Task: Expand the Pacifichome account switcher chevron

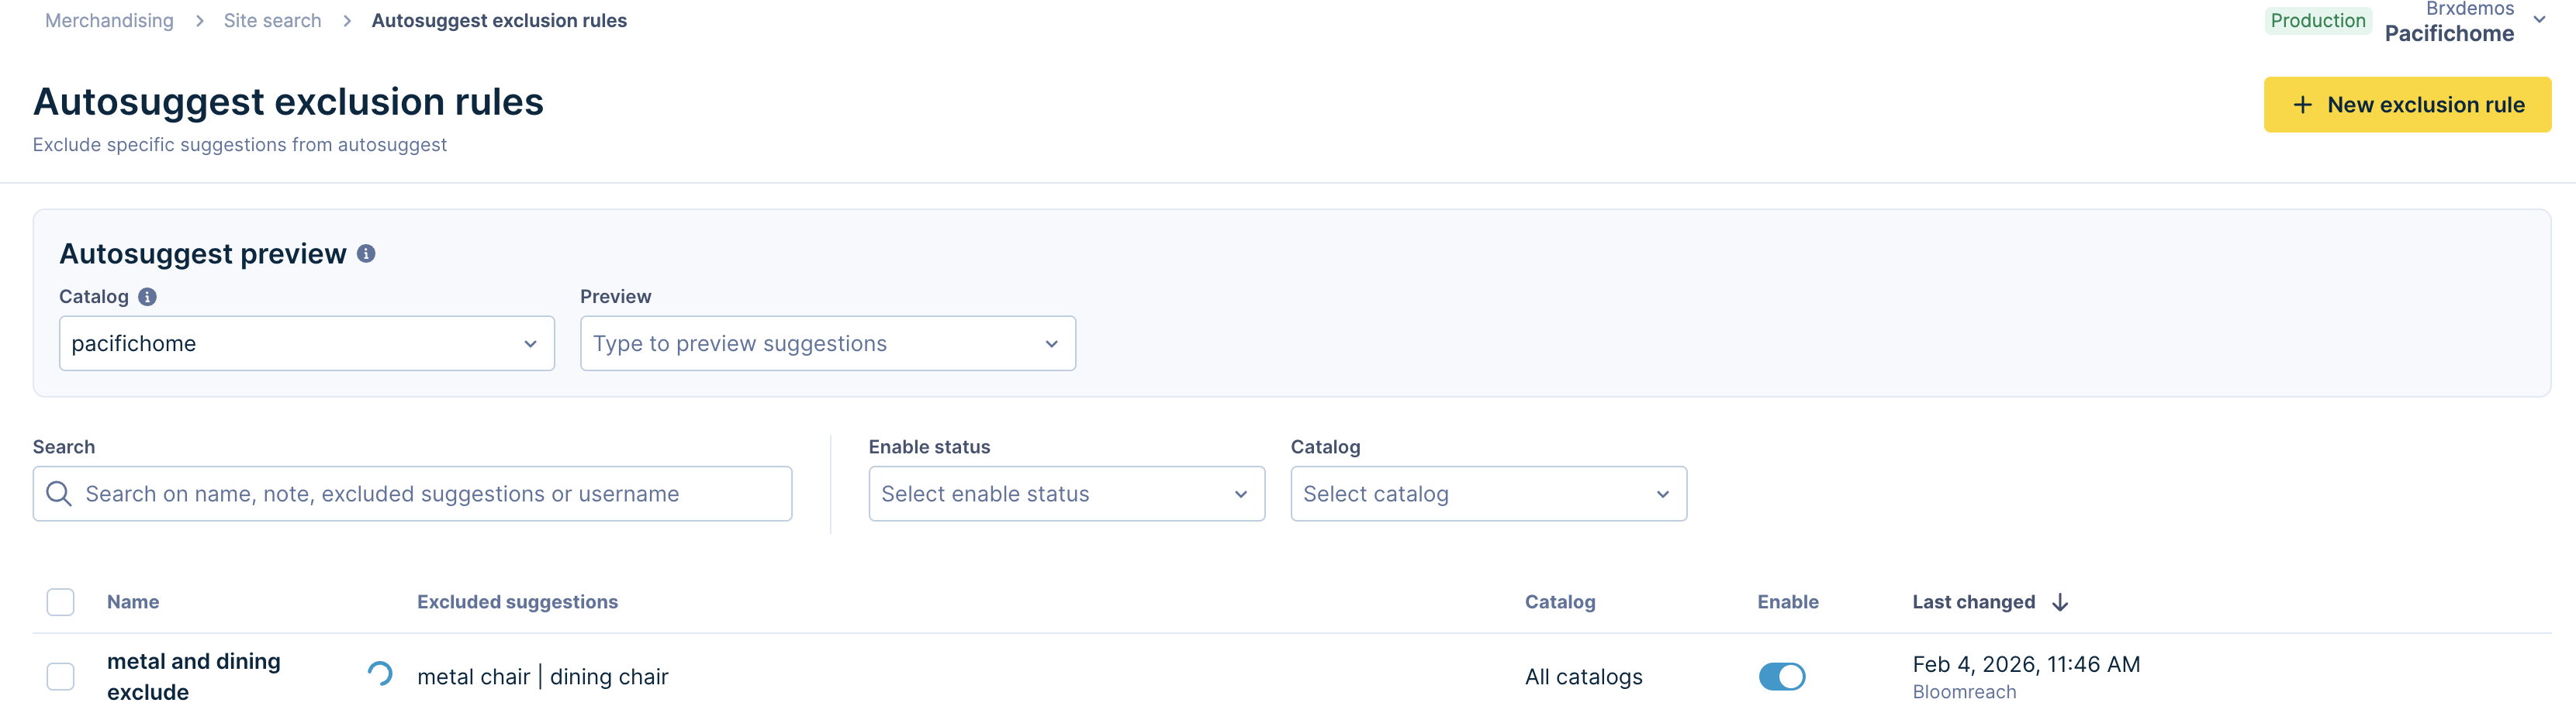Action: click(x=2538, y=20)
